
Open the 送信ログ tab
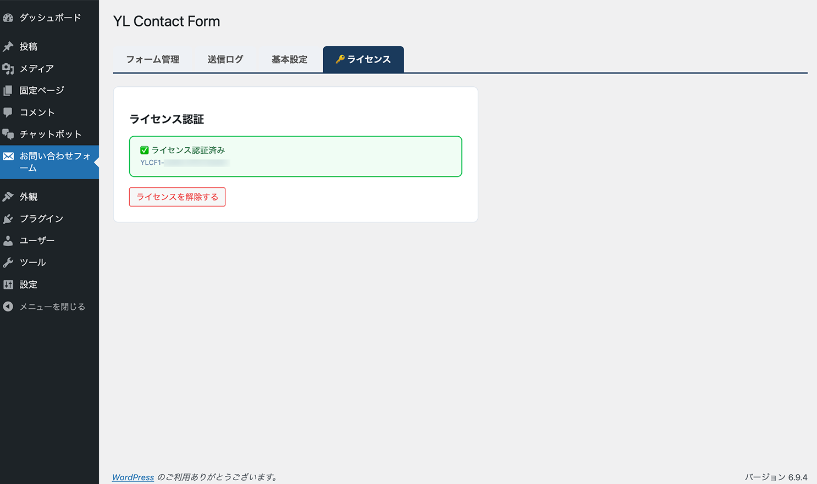tap(225, 59)
